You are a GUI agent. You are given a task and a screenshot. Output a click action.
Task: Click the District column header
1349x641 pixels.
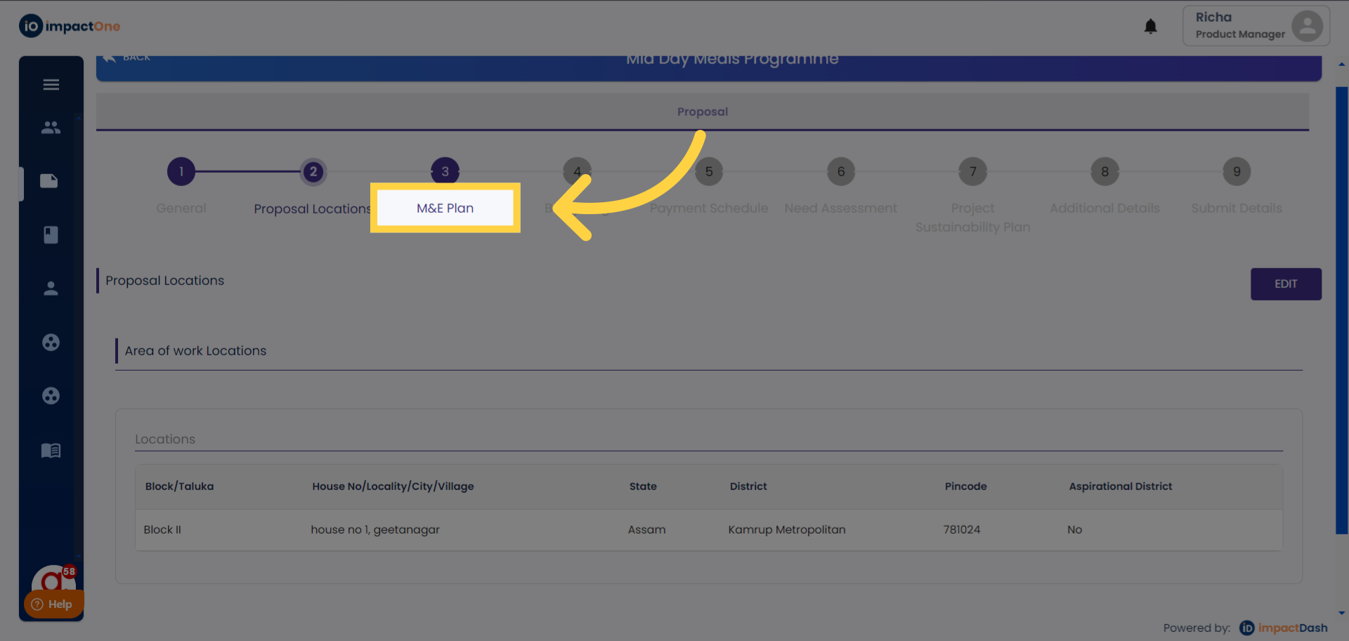tap(748, 487)
